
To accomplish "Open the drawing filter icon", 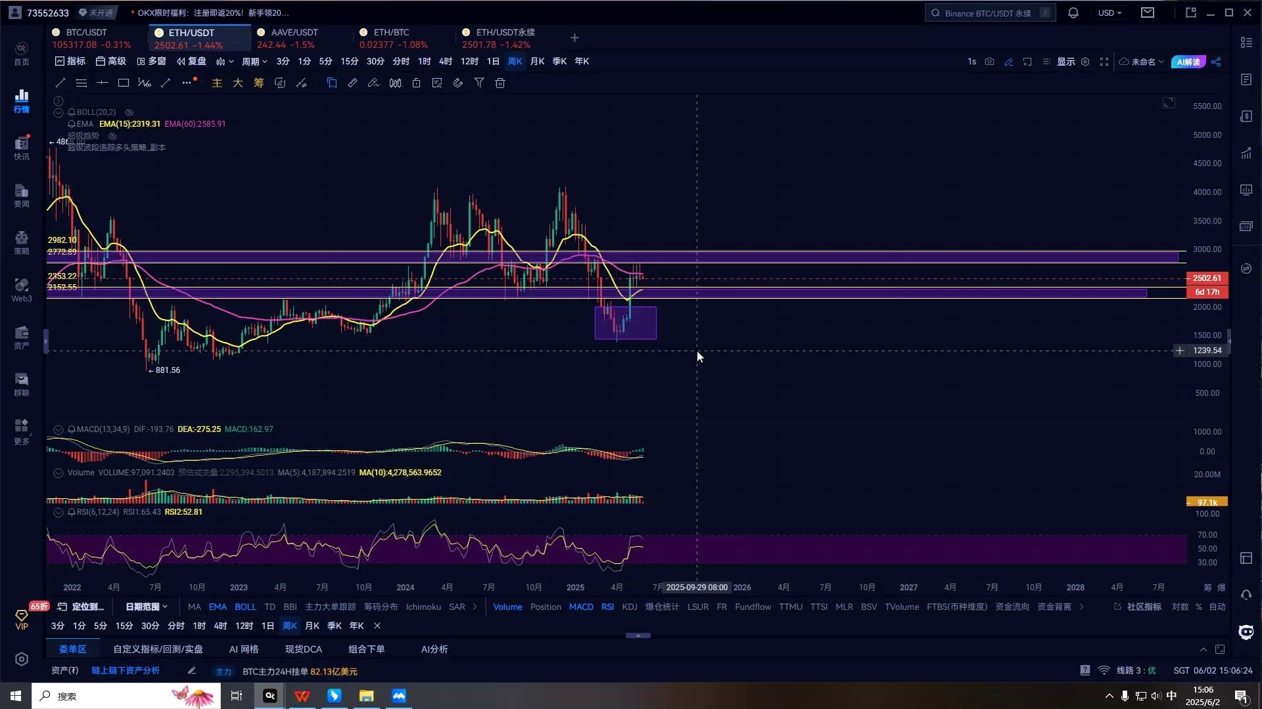I will 480,83.
